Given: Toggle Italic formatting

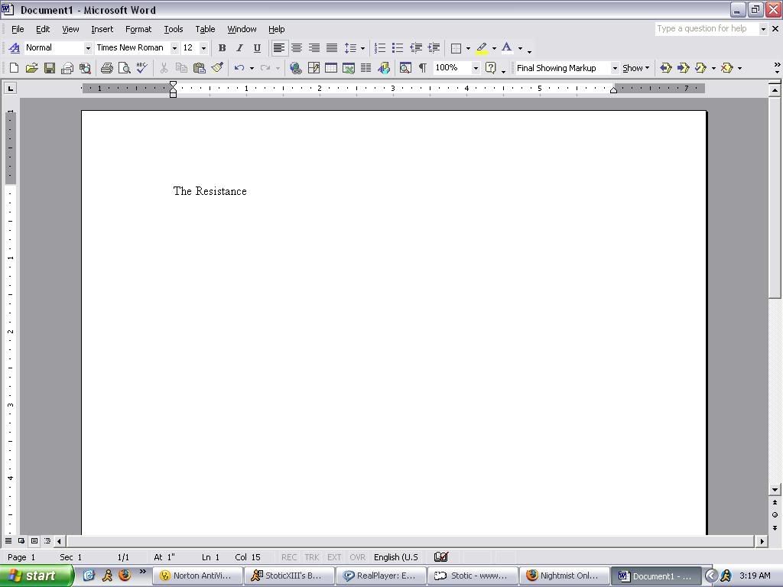Looking at the screenshot, I should click(x=239, y=48).
